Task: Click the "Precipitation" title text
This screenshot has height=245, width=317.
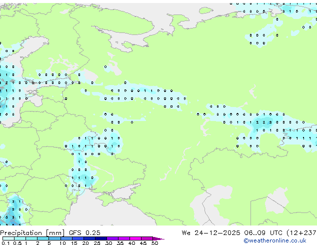Action: coord(21,233)
